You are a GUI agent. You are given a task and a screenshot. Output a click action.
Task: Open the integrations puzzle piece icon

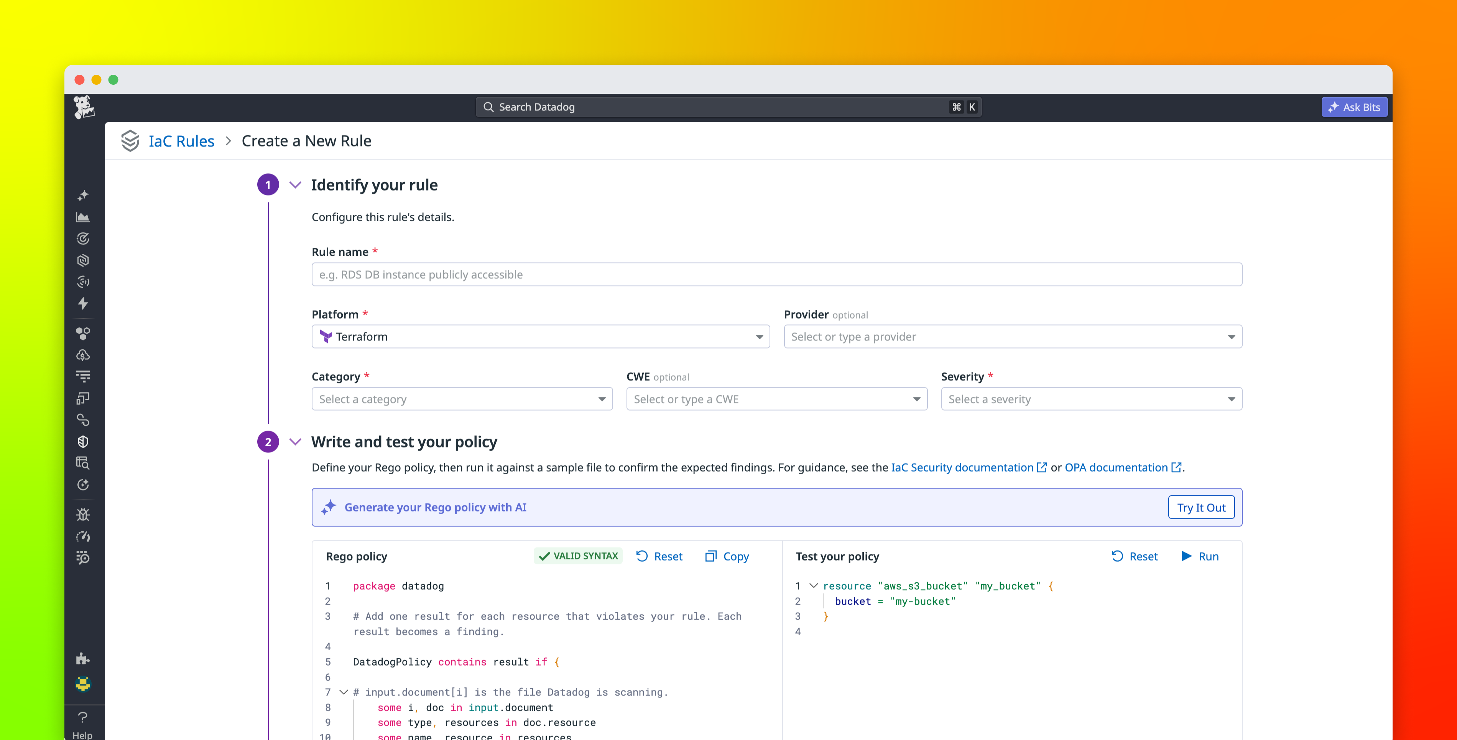point(83,659)
